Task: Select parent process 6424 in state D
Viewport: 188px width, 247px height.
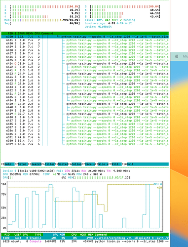Action: pos(85,64)
